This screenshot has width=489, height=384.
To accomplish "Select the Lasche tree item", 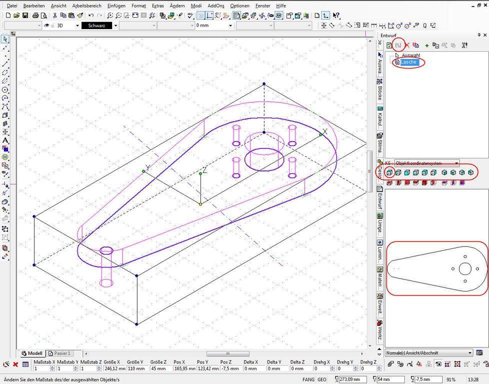I will [408, 62].
